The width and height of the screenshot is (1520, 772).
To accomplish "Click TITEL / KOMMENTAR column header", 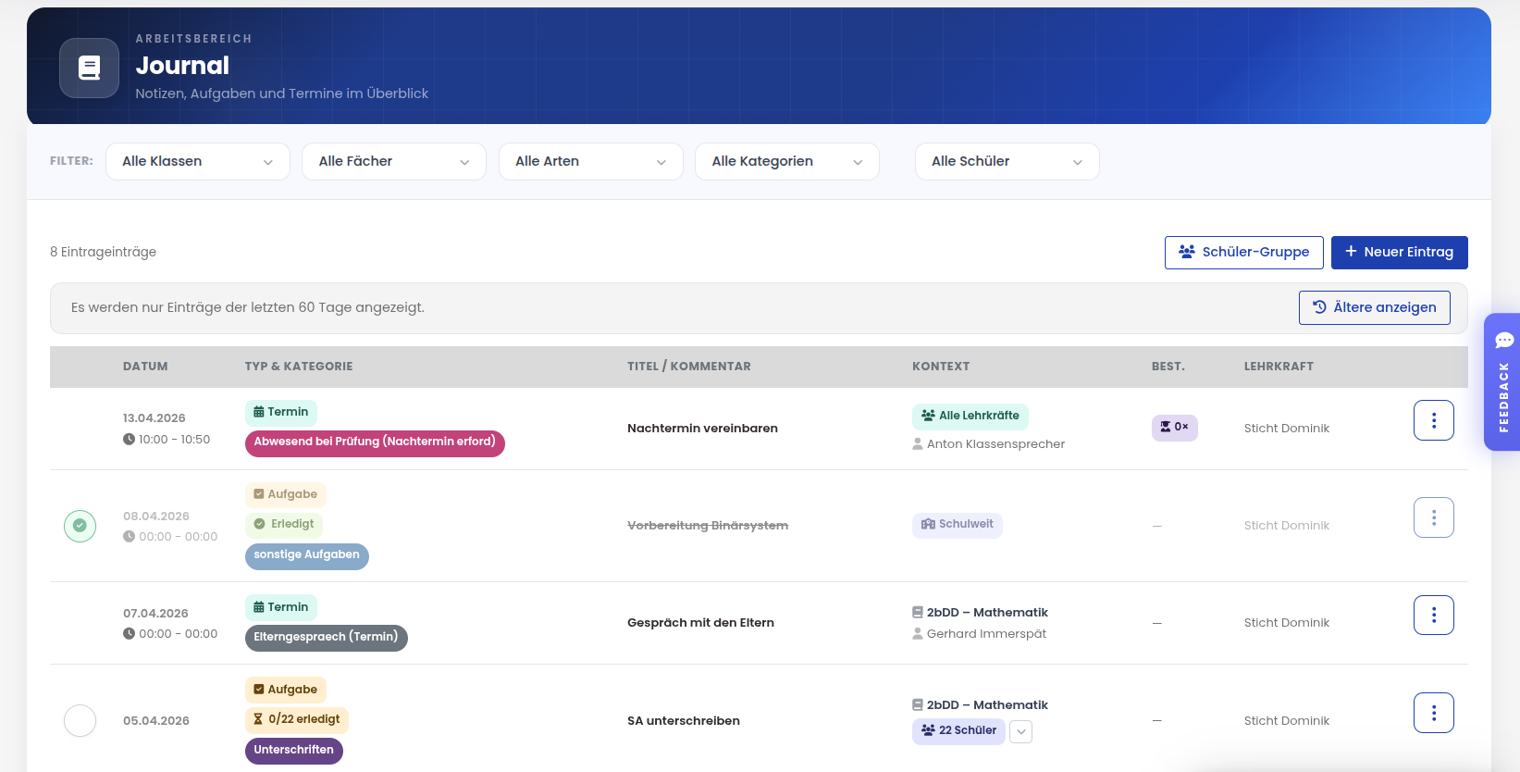I will (x=689, y=367).
